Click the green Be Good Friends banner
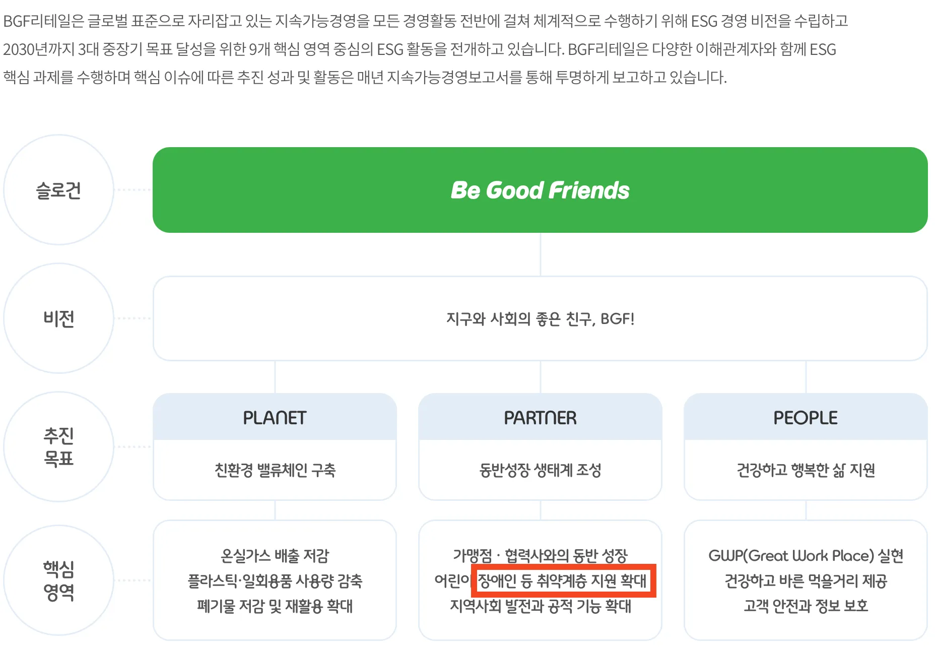The height and width of the screenshot is (648, 937). pyautogui.click(x=540, y=190)
